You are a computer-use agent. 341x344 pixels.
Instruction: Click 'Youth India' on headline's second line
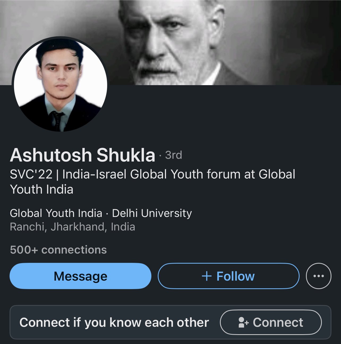pos(41,189)
